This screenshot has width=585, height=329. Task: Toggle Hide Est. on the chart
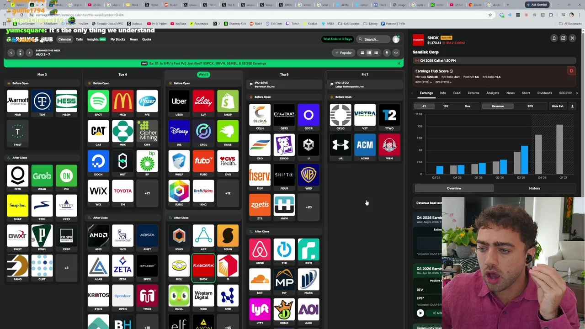coord(558,106)
